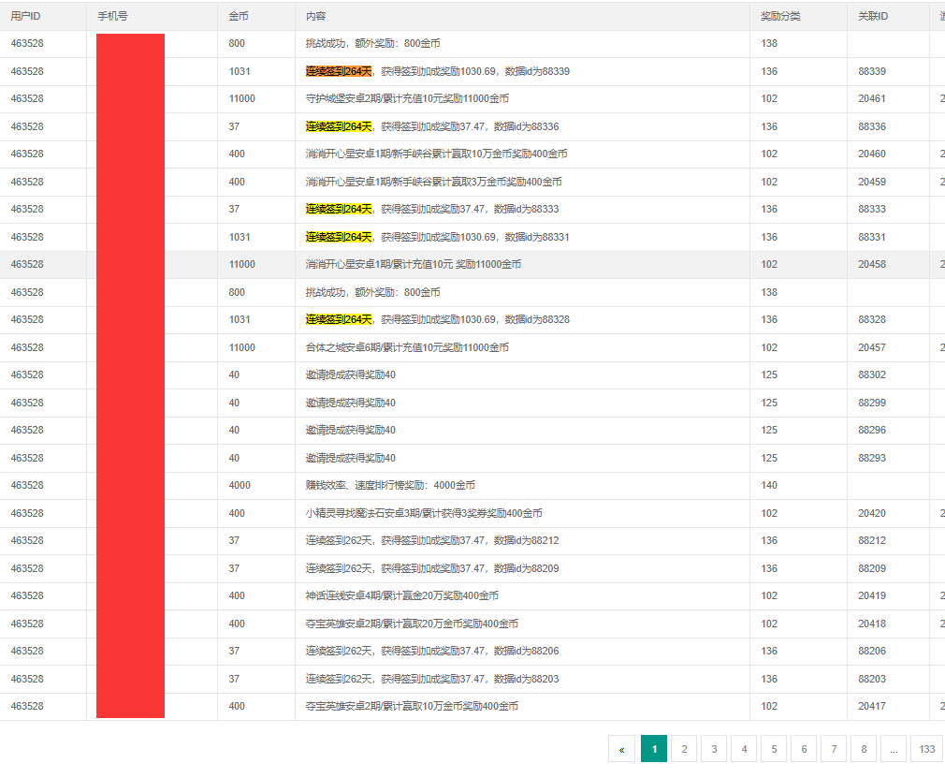Screen dimensions: 945x778
Task: Click the 神话连线安卓4期 content entry
Action: coord(401,596)
